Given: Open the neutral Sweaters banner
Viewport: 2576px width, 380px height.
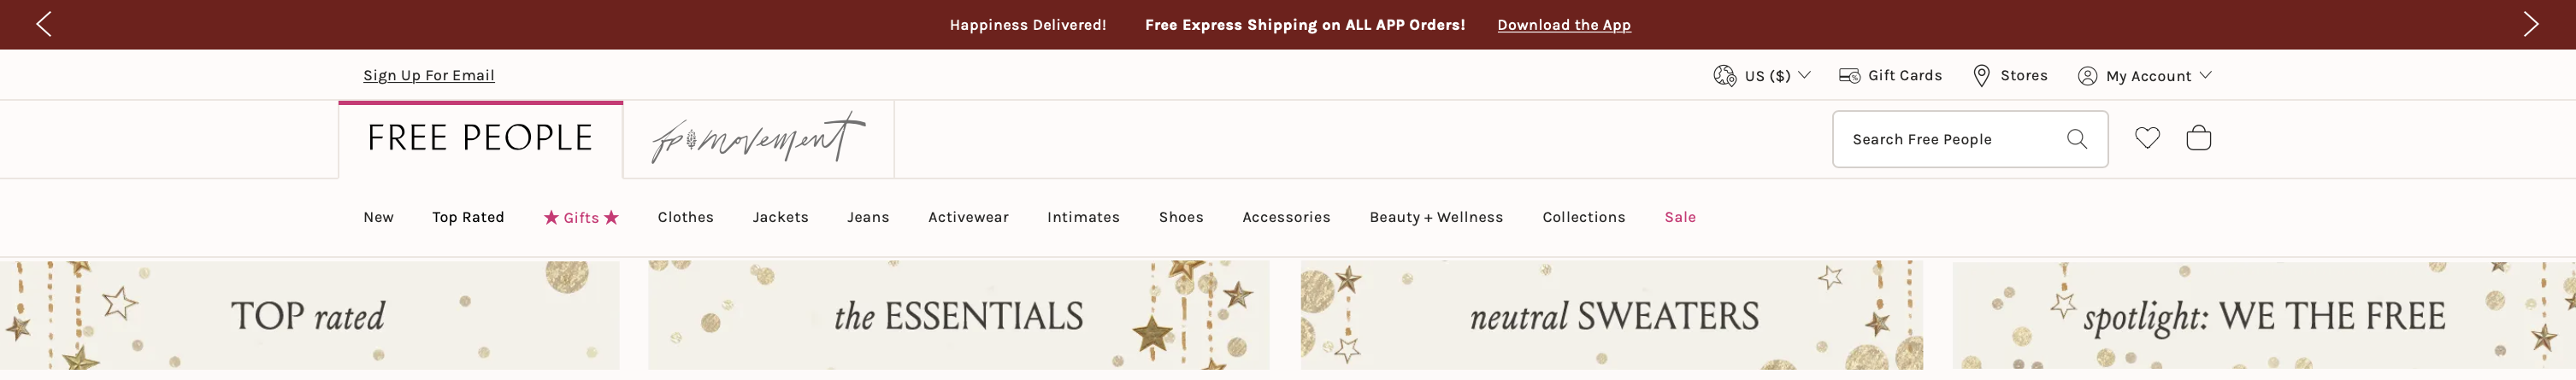Looking at the screenshot, I should pos(1611,316).
